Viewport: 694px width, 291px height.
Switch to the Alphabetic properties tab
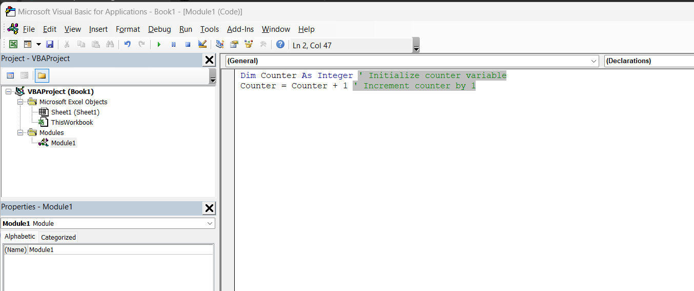pos(20,237)
